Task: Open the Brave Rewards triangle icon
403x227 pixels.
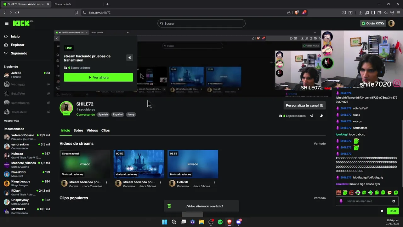Action: [x=304, y=13]
